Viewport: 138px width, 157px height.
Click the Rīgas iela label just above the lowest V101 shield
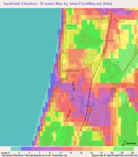(68, 114)
